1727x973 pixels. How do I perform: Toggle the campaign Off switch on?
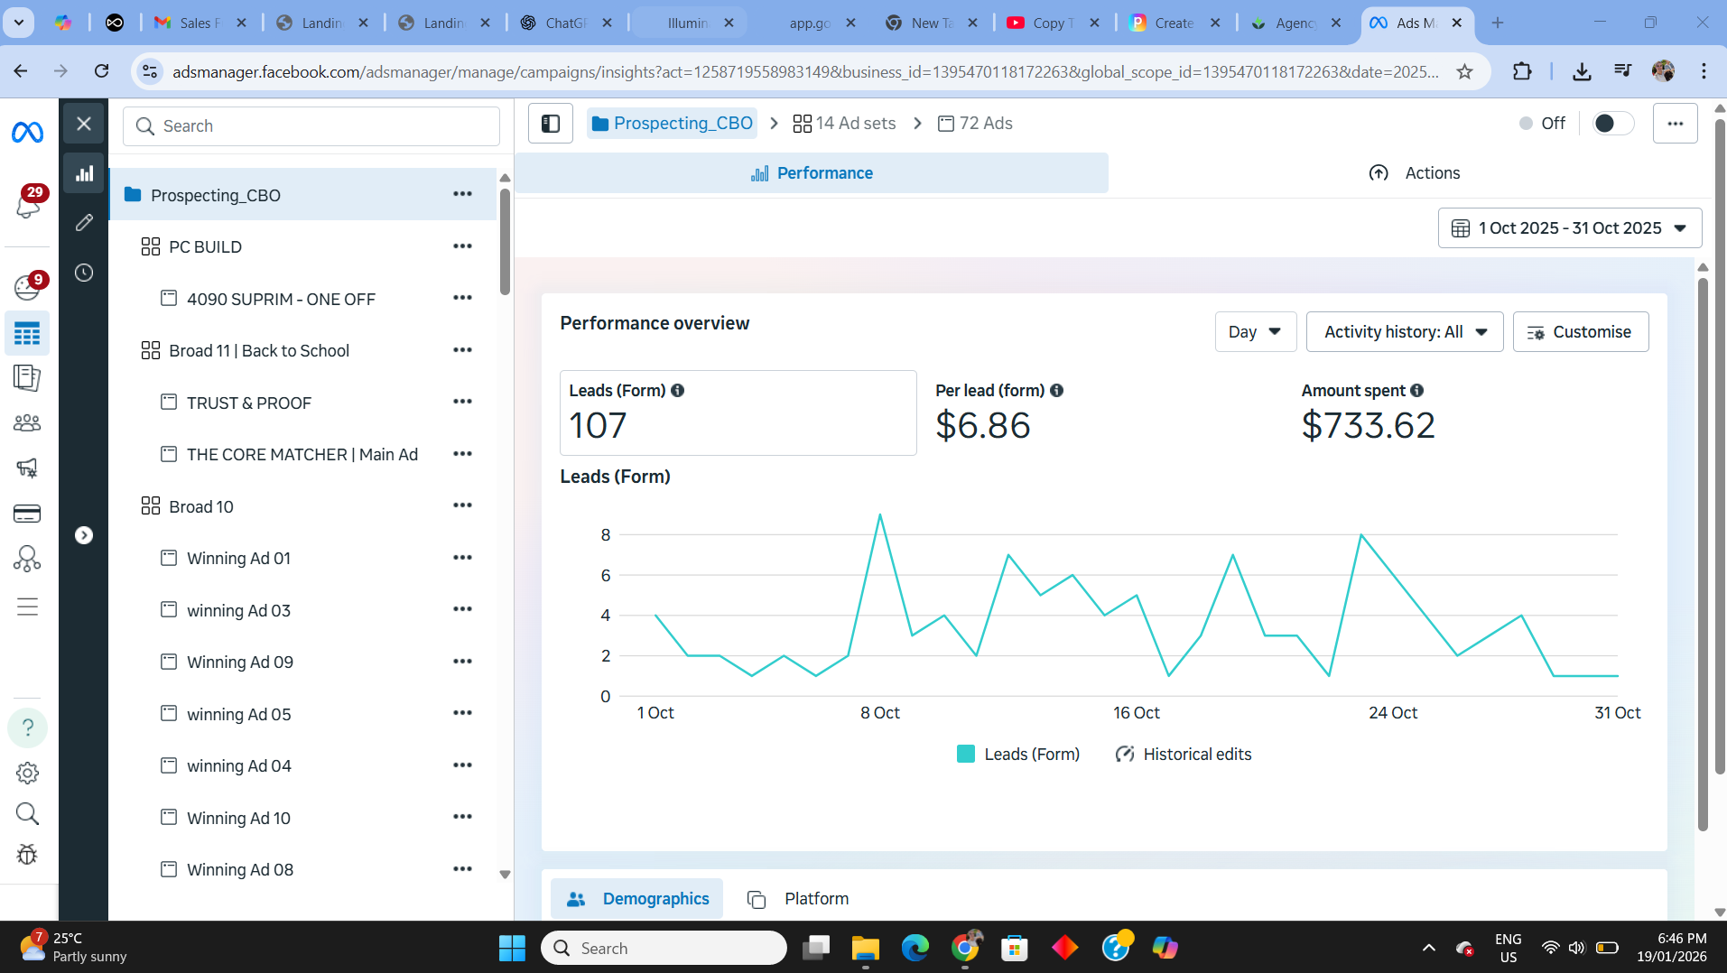(x=1612, y=123)
